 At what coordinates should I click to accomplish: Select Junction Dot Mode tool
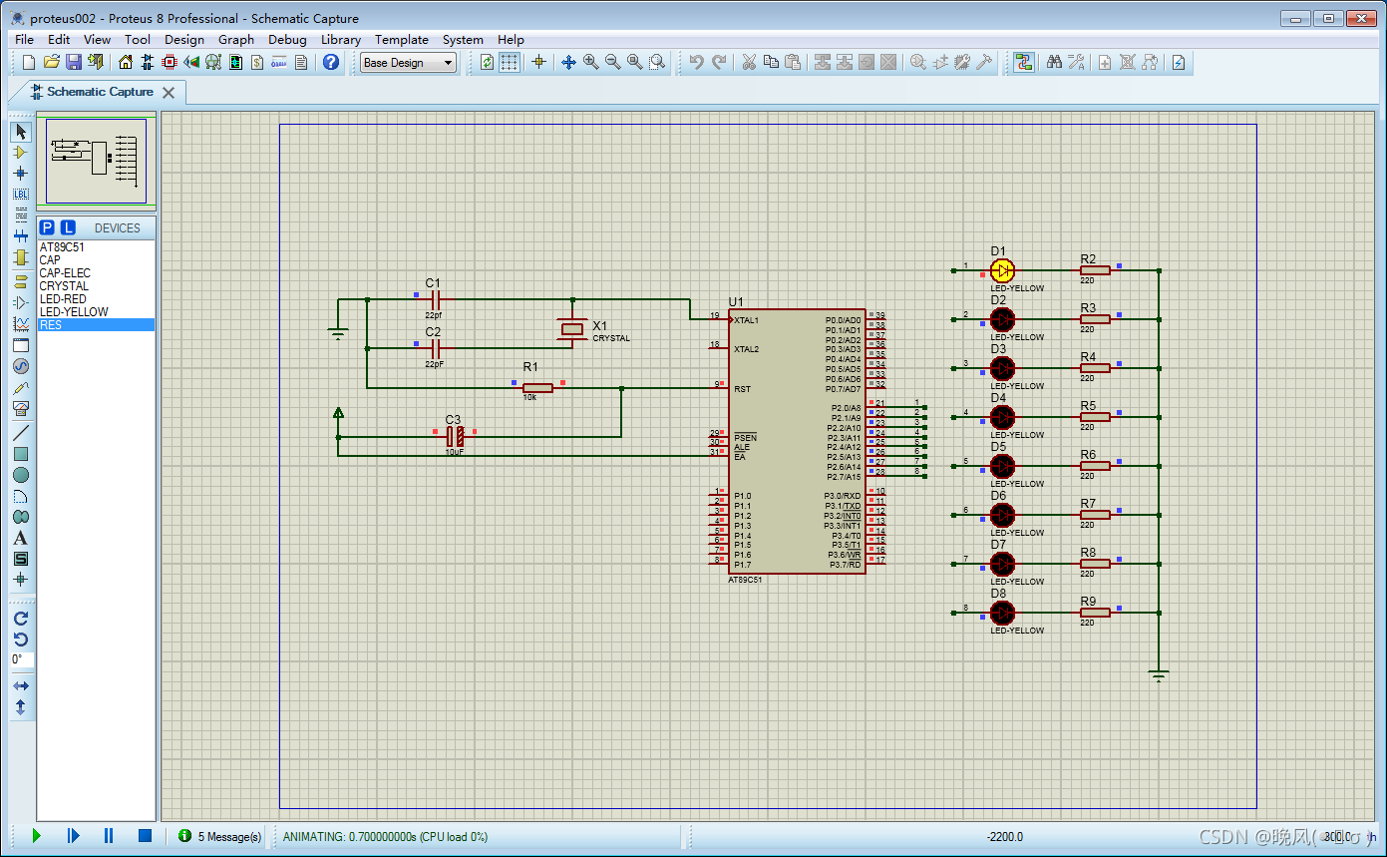pos(21,173)
